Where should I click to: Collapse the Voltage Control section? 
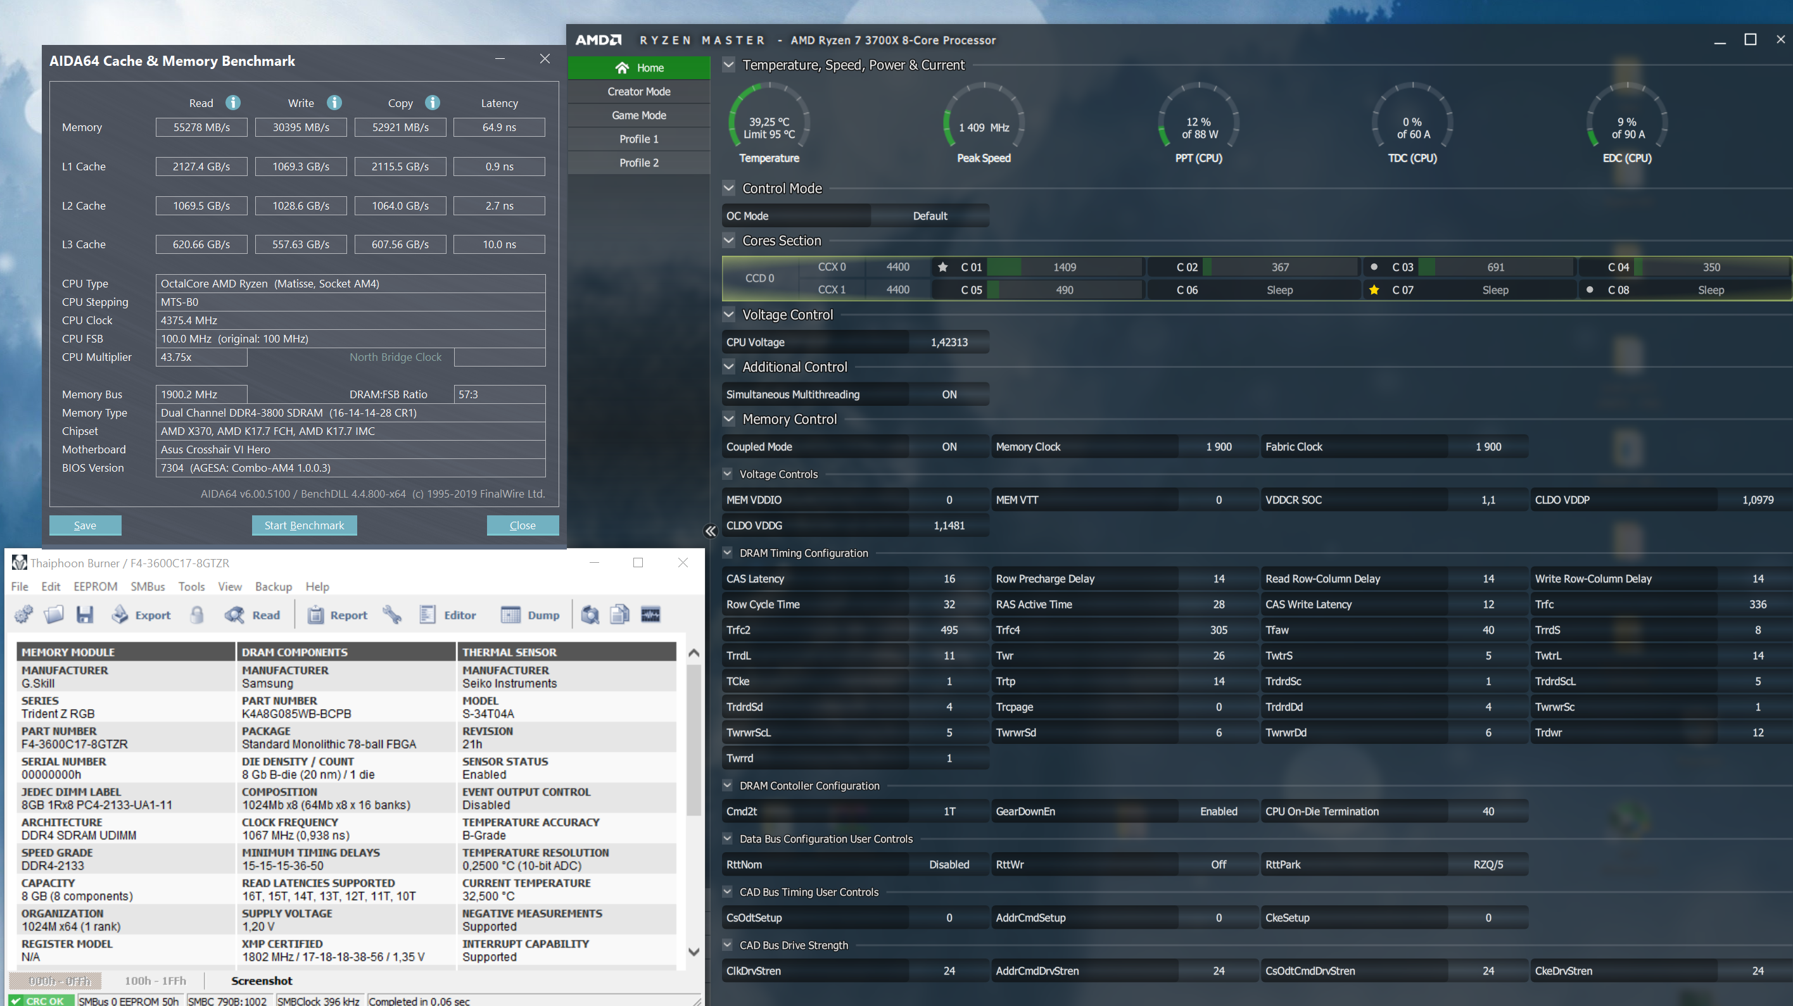[x=729, y=315]
